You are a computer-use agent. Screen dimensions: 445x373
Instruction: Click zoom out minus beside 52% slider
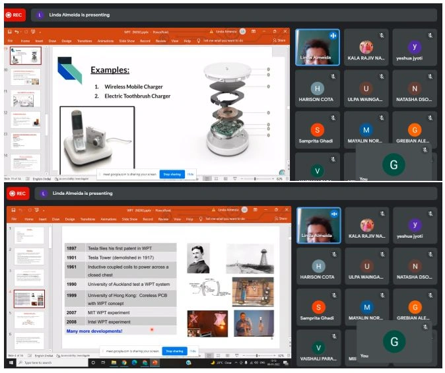pyautogui.click(x=244, y=356)
